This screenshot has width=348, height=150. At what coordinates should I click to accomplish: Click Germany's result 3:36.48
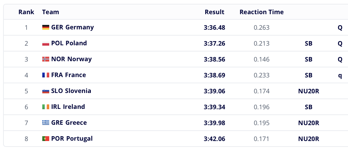click(215, 28)
